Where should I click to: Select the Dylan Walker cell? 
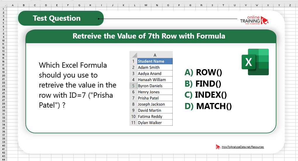155,123
